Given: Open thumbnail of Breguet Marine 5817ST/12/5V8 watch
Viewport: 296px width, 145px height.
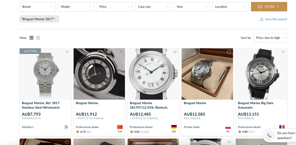Looking at the screenshot, I should 153,74.
